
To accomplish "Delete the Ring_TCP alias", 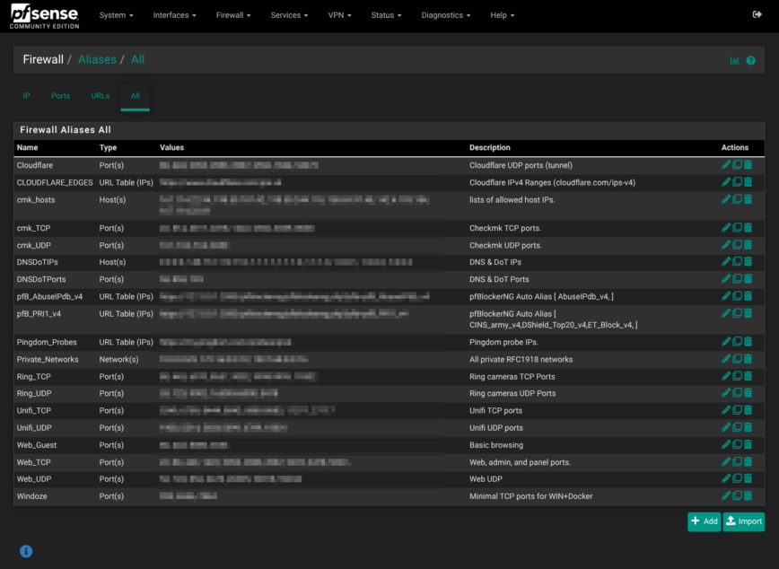I will click(748, 376).
